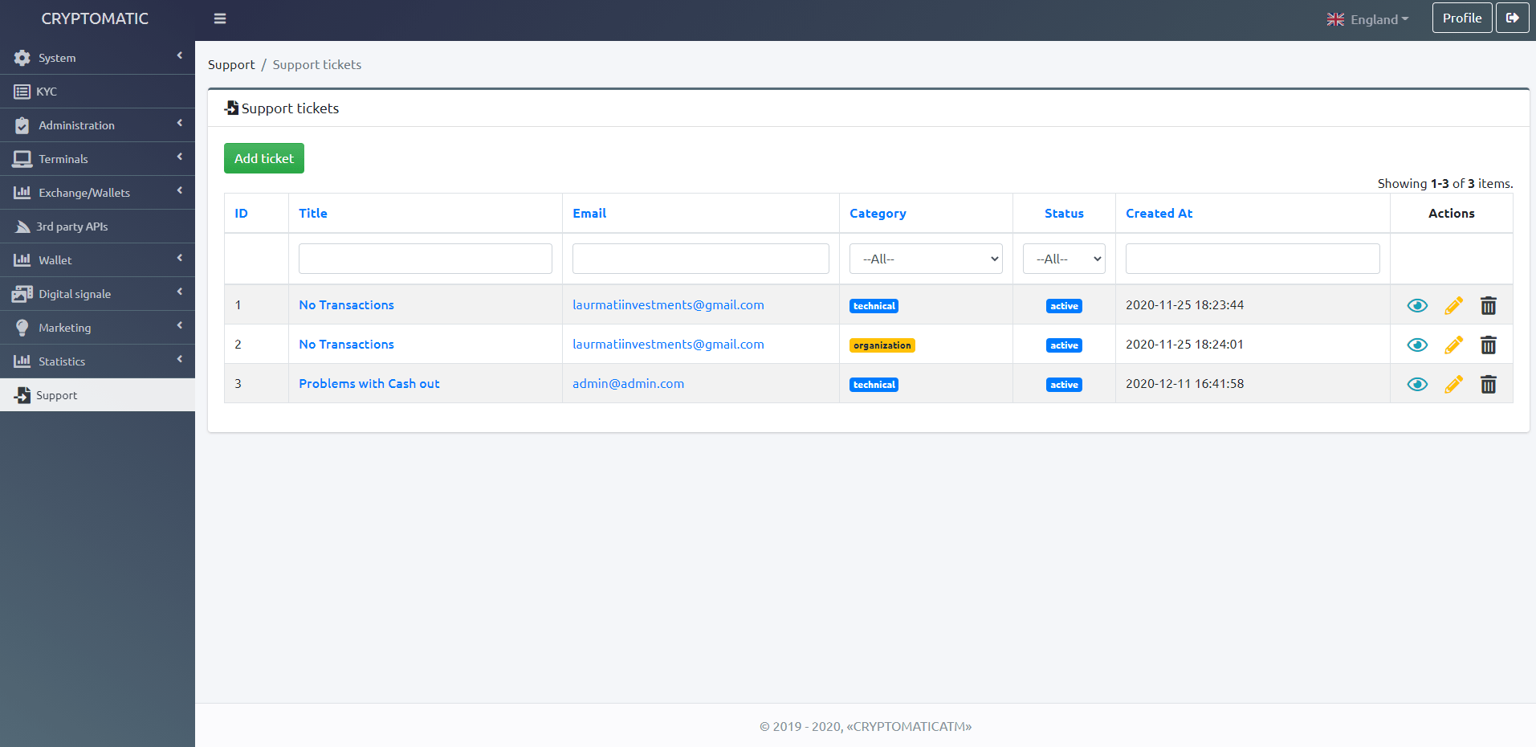This screenshot has height=747, width=1536.
Task: Open the England language dropdown
Action: [x=1368, y=19]
